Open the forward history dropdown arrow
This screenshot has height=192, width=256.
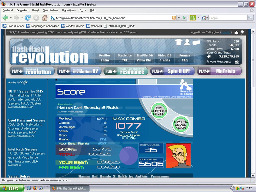22,18
